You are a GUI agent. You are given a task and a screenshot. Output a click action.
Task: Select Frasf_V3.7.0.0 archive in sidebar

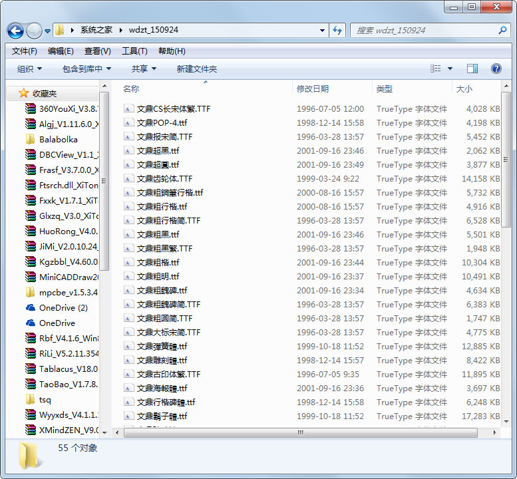tap(62, 170)
